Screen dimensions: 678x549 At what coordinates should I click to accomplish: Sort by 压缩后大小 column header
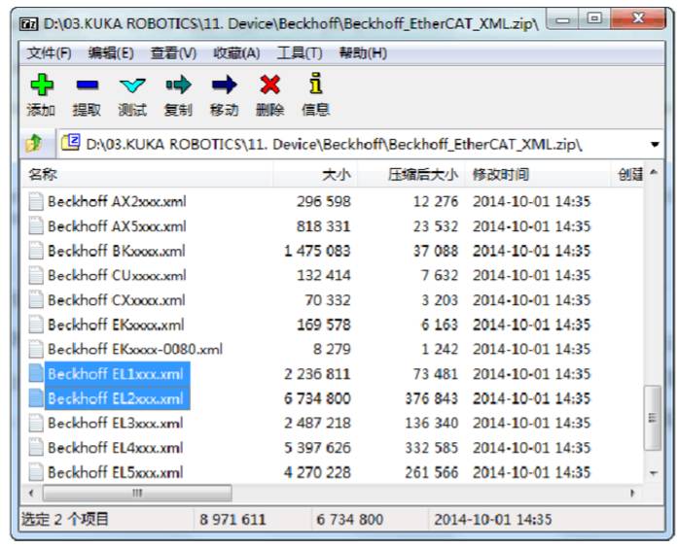coord(411,175)
